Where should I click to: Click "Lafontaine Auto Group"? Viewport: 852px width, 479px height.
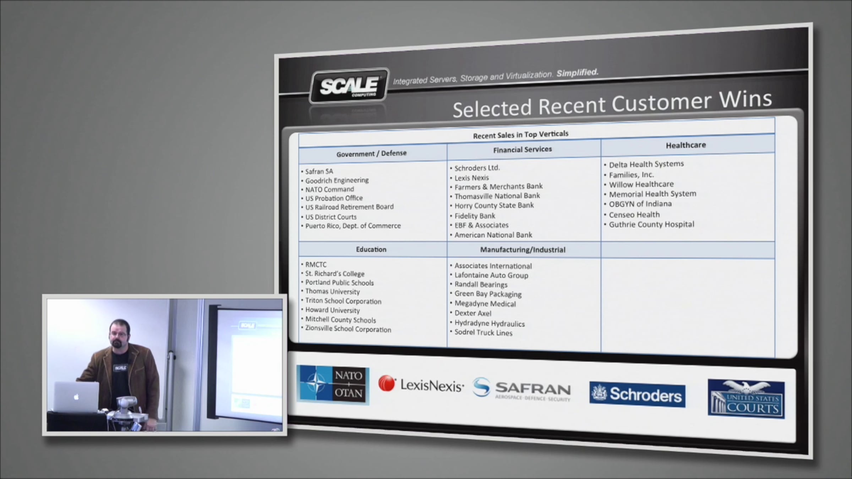[x=491, y=275]
